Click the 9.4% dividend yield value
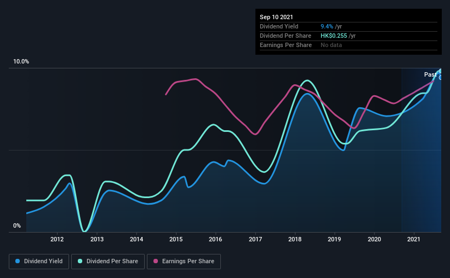450x278 pixels. (327, 26)
